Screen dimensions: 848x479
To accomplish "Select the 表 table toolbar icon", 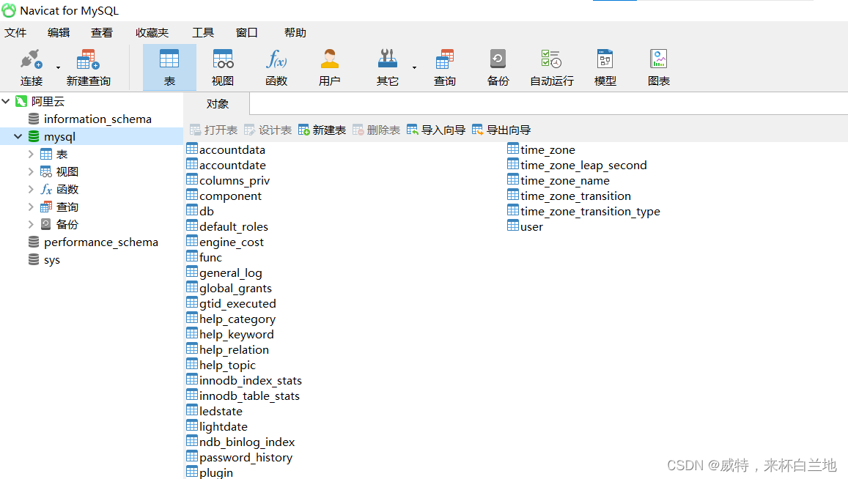I will [x=169, y=67].
